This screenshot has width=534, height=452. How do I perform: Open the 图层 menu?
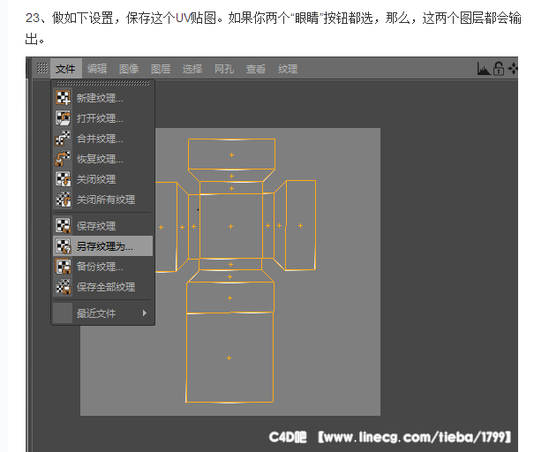[x=161, y=69]
